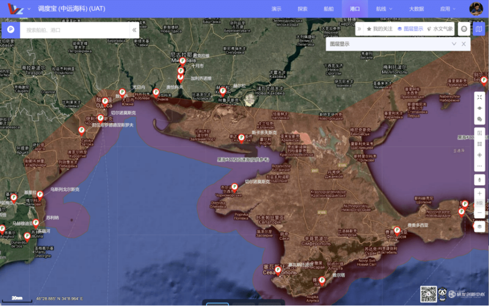Zoom out with the minus button

pos(480,213)
